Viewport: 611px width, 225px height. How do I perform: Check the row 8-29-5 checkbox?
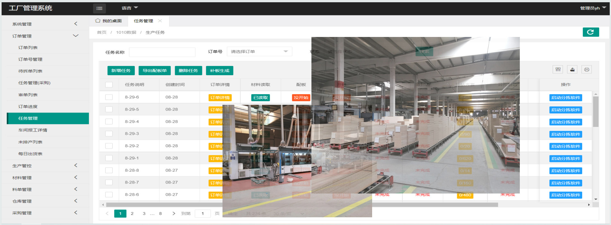(109, 109)
